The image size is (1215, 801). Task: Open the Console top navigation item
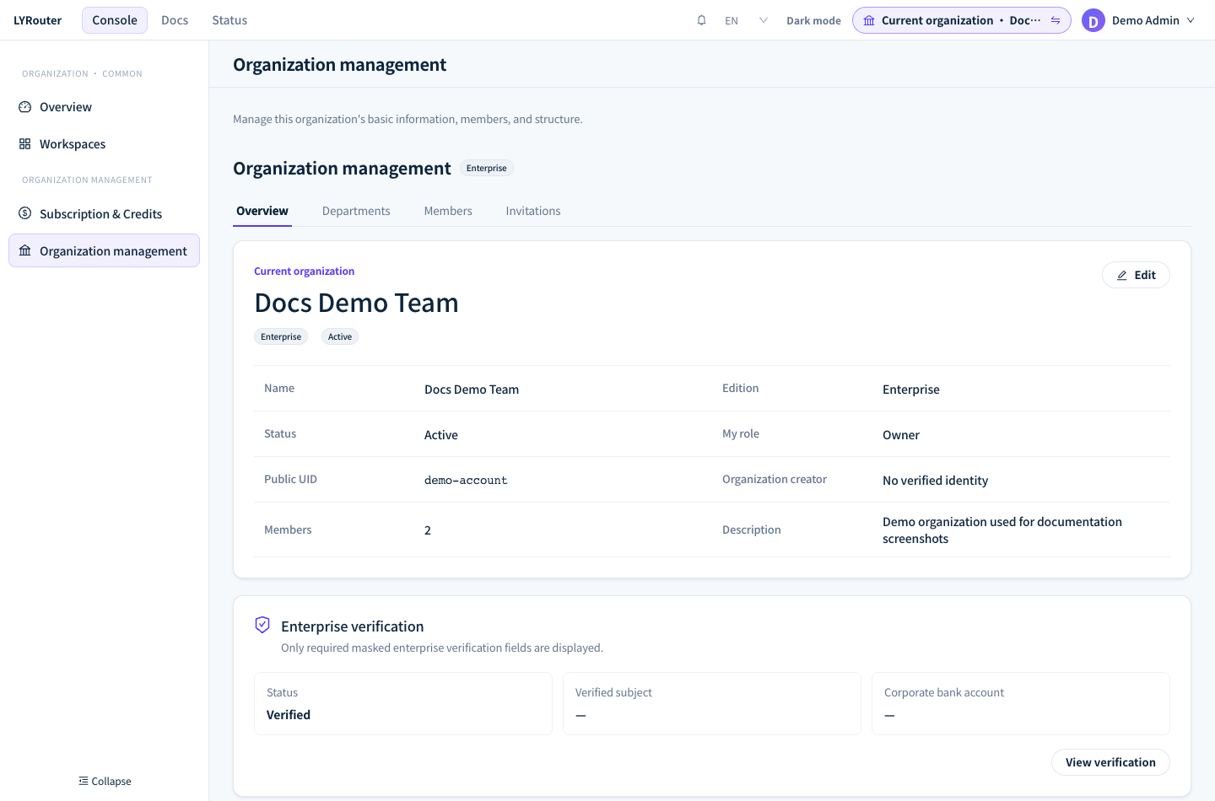[x=115, y=20]
